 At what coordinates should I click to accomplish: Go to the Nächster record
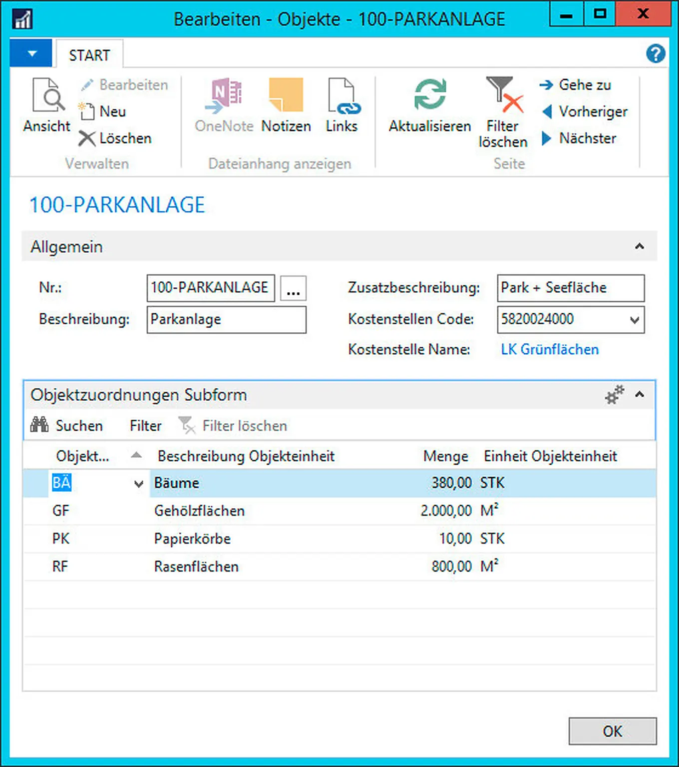pos(580,138)
